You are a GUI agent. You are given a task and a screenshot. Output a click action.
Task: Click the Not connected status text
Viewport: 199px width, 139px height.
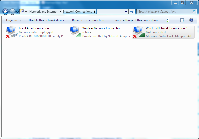(x=156, y=32)
